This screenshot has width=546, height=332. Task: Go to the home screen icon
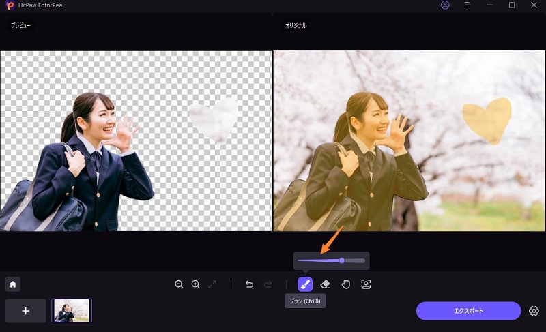13,284
